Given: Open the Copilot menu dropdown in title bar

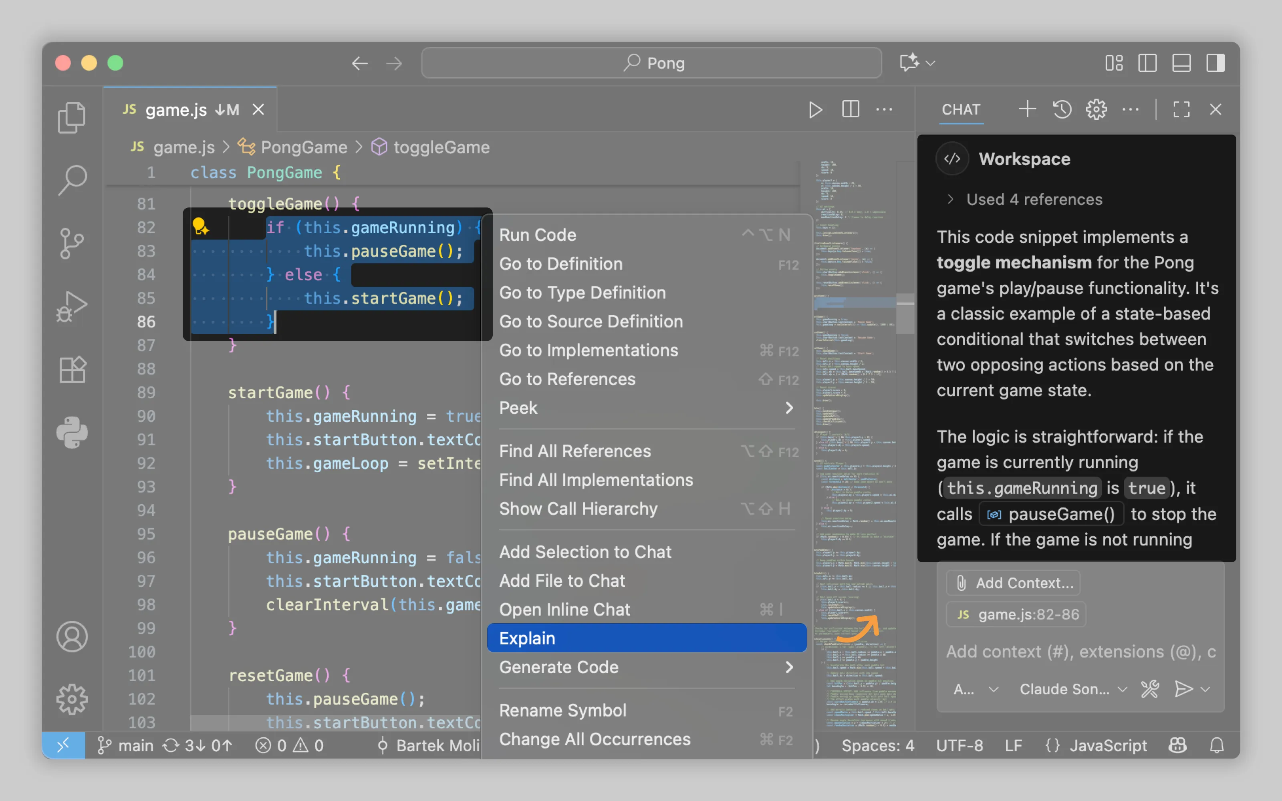Looking at the screenshot, I should coord(931,63).
